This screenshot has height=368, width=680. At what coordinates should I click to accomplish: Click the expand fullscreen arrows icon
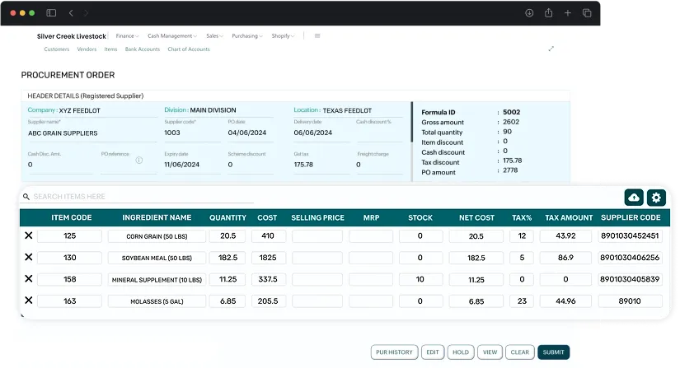551,49
